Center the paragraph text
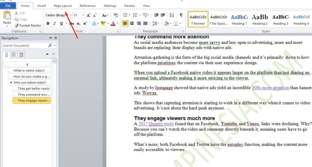 132,24
